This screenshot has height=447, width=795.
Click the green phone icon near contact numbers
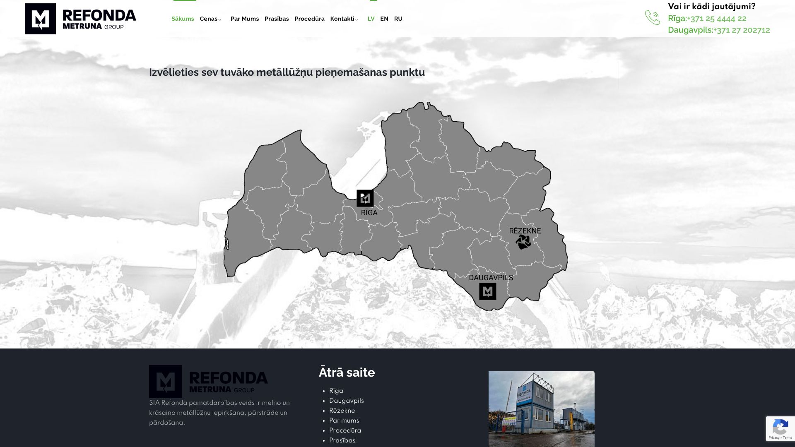[653, 17]
